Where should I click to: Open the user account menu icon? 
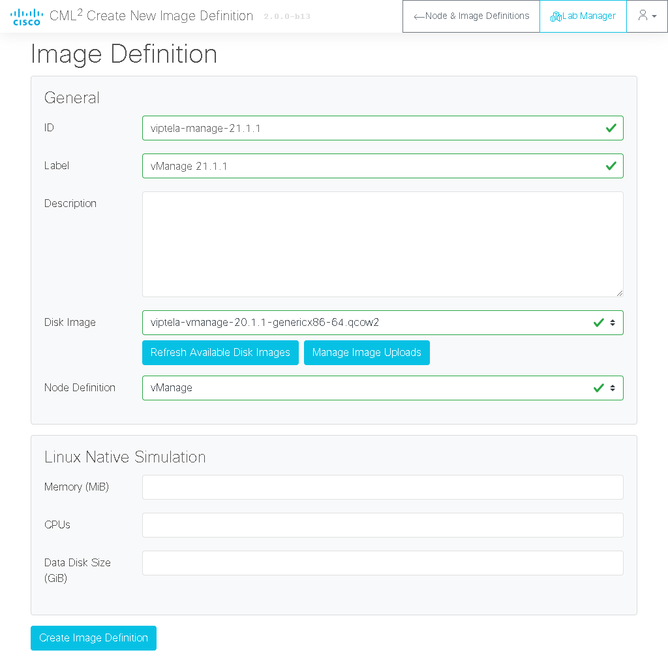(646, 16)
